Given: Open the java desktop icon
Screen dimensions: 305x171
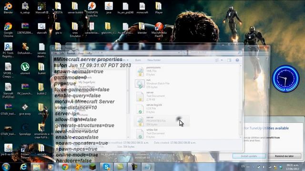Looking at the screenshot, I should pos(109,8).
